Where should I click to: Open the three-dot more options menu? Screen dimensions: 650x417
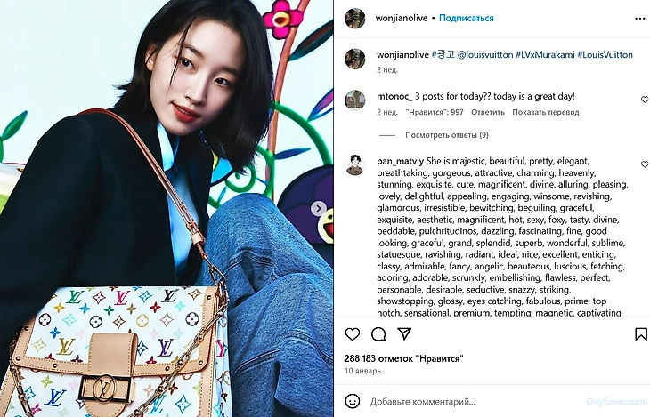639,18
